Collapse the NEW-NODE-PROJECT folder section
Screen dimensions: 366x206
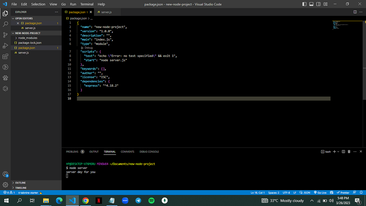(x=36, y=33)
